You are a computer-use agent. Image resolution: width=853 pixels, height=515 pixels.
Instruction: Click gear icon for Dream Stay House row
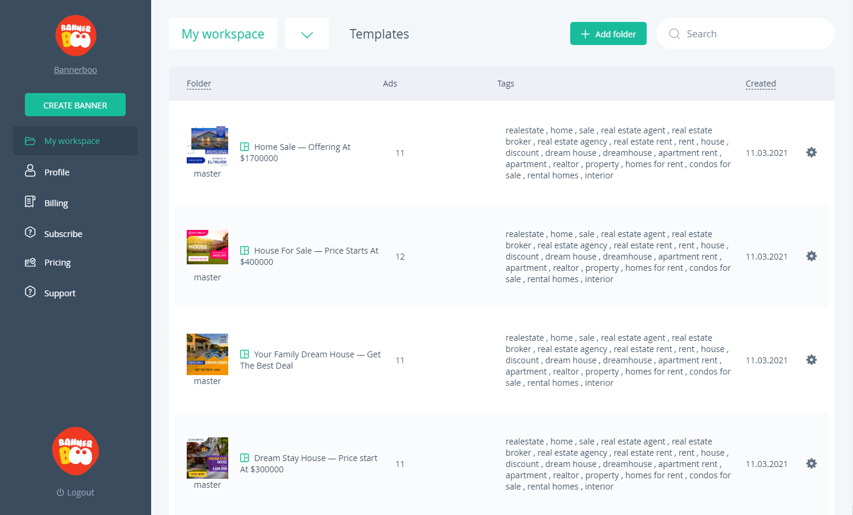[811, 463]
